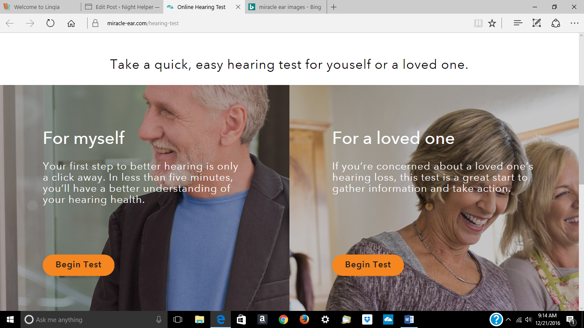Open Reading view book icon
Viewport: 584px width, 328px height.
[478, 23]
